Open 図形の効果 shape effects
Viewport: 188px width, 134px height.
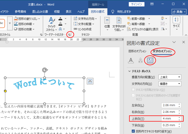tap(24, 29)
